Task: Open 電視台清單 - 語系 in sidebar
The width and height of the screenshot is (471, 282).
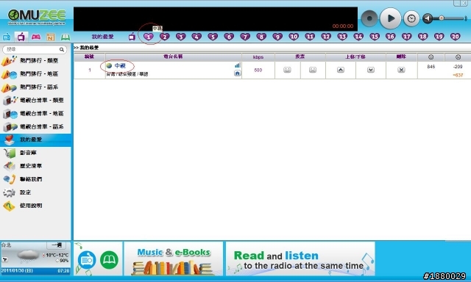Action: pyautogui.click(x=35, y=126)
